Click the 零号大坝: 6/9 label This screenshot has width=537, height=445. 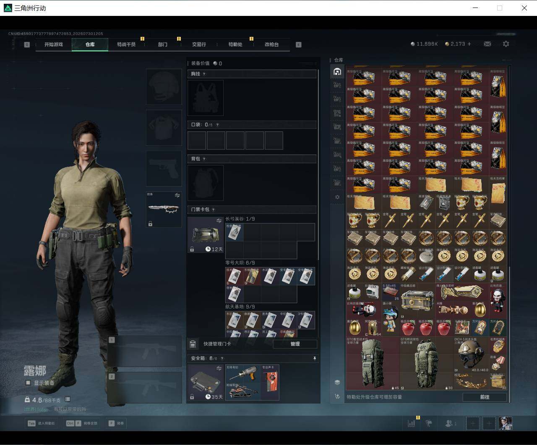[x=240, y=263]
